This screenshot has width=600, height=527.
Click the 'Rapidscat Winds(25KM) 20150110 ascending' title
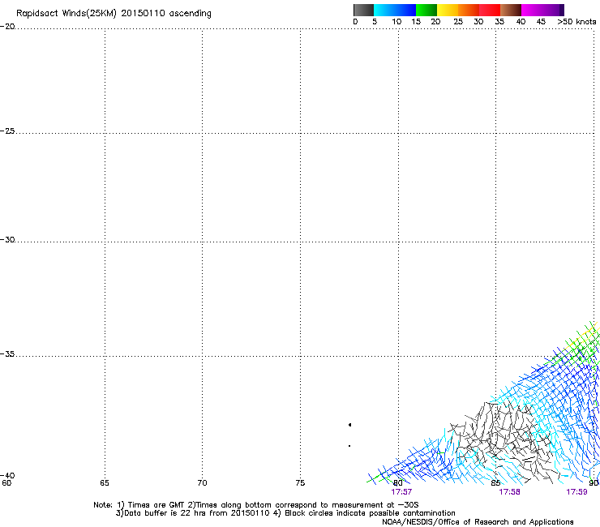pos(114,14)
